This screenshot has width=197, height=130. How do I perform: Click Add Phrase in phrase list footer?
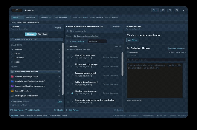pos(72,110)
